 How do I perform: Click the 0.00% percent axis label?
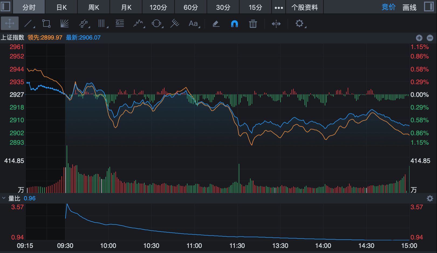click(x=419, y=95)
